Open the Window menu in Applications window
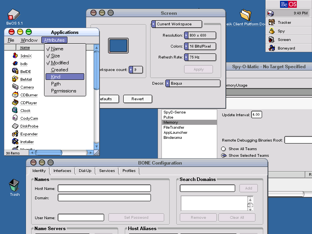 click(29, 40)
